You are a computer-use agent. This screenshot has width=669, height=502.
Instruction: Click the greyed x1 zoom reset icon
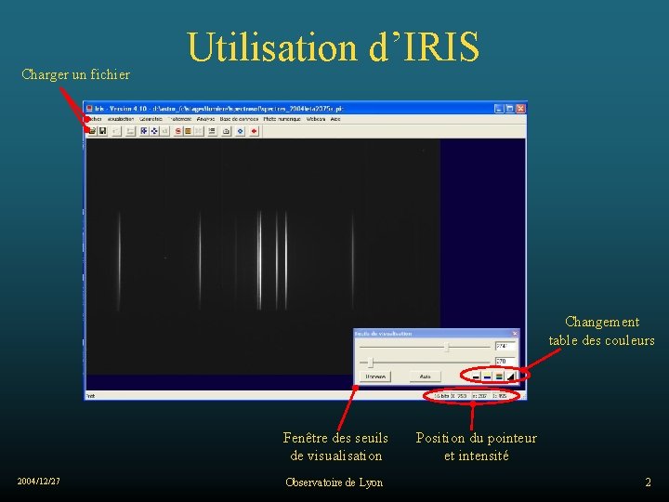[164, 131]
